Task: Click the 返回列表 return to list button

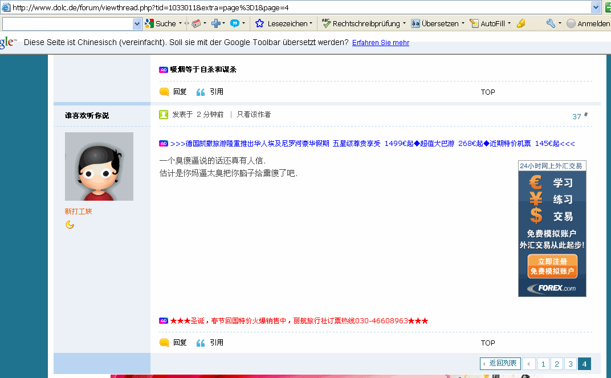Action: (x=500, y=363)
